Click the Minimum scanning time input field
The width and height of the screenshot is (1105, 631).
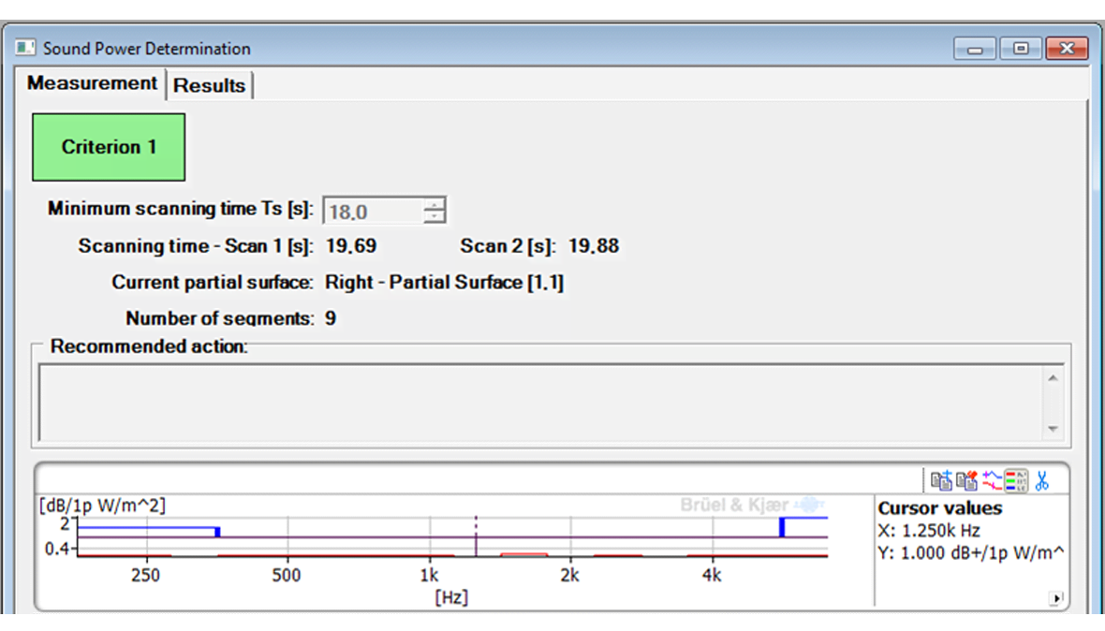tap(372, 212)
